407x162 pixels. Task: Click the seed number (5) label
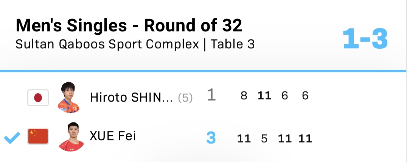185,98
